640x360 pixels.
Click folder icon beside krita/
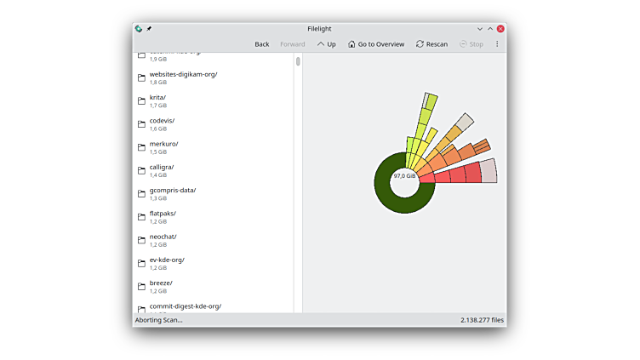142,101
